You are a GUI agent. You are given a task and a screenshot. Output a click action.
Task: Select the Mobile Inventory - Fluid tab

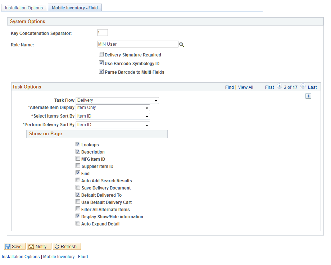[74, 7]
